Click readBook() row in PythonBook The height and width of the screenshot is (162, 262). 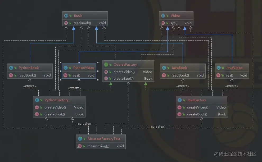tap(30, 75)
